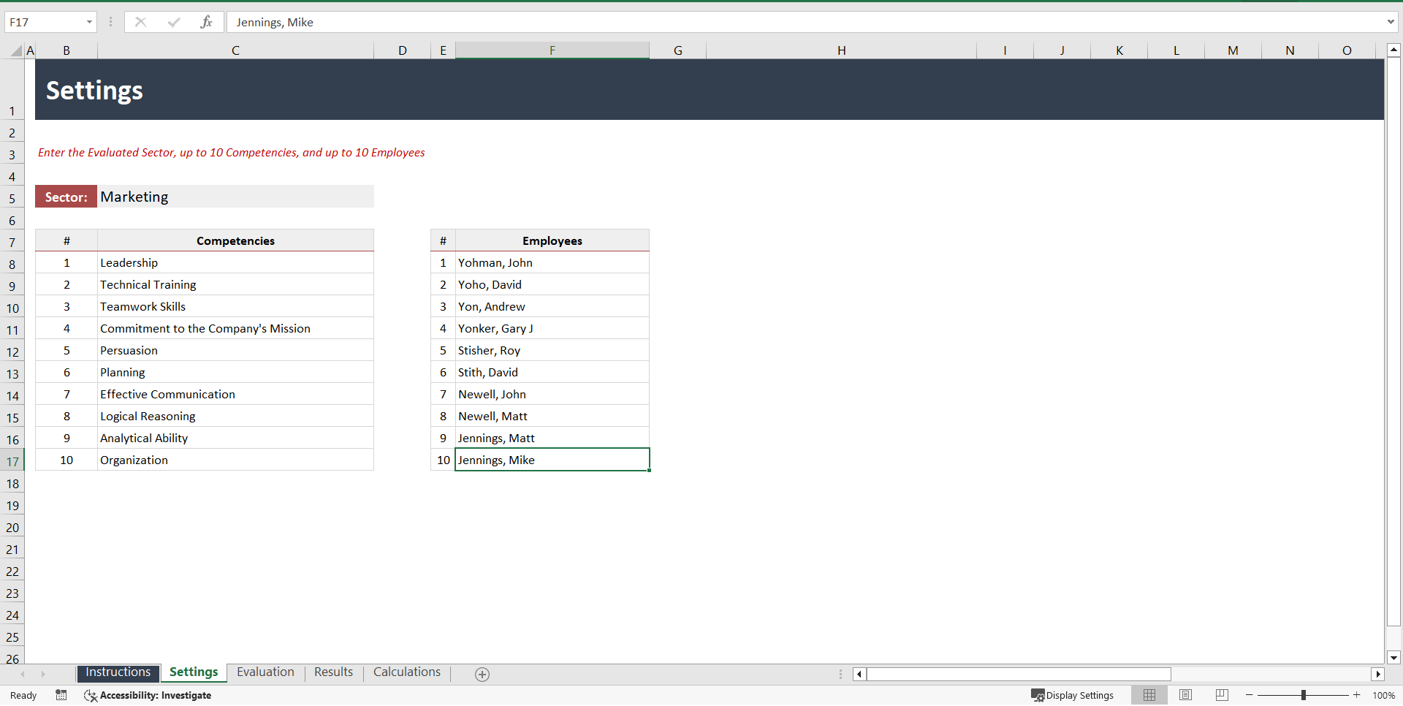Click the next sheet navigation arrow
The width and height of the screenshot is (1403, 706).
tap(43, 674)
